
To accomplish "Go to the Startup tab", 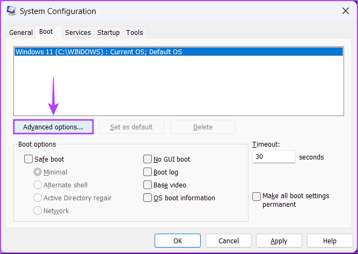I will point(108,32).
